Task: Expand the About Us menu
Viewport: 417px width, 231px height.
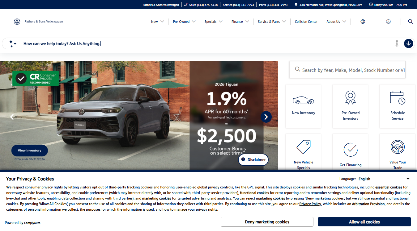Action: tap(336, 22)
